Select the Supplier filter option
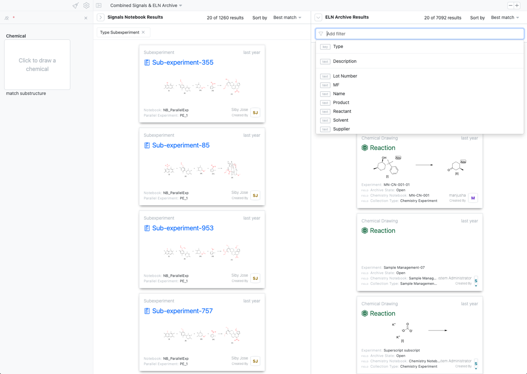Screen dimensions: 527x374 (x=419, y=129)
